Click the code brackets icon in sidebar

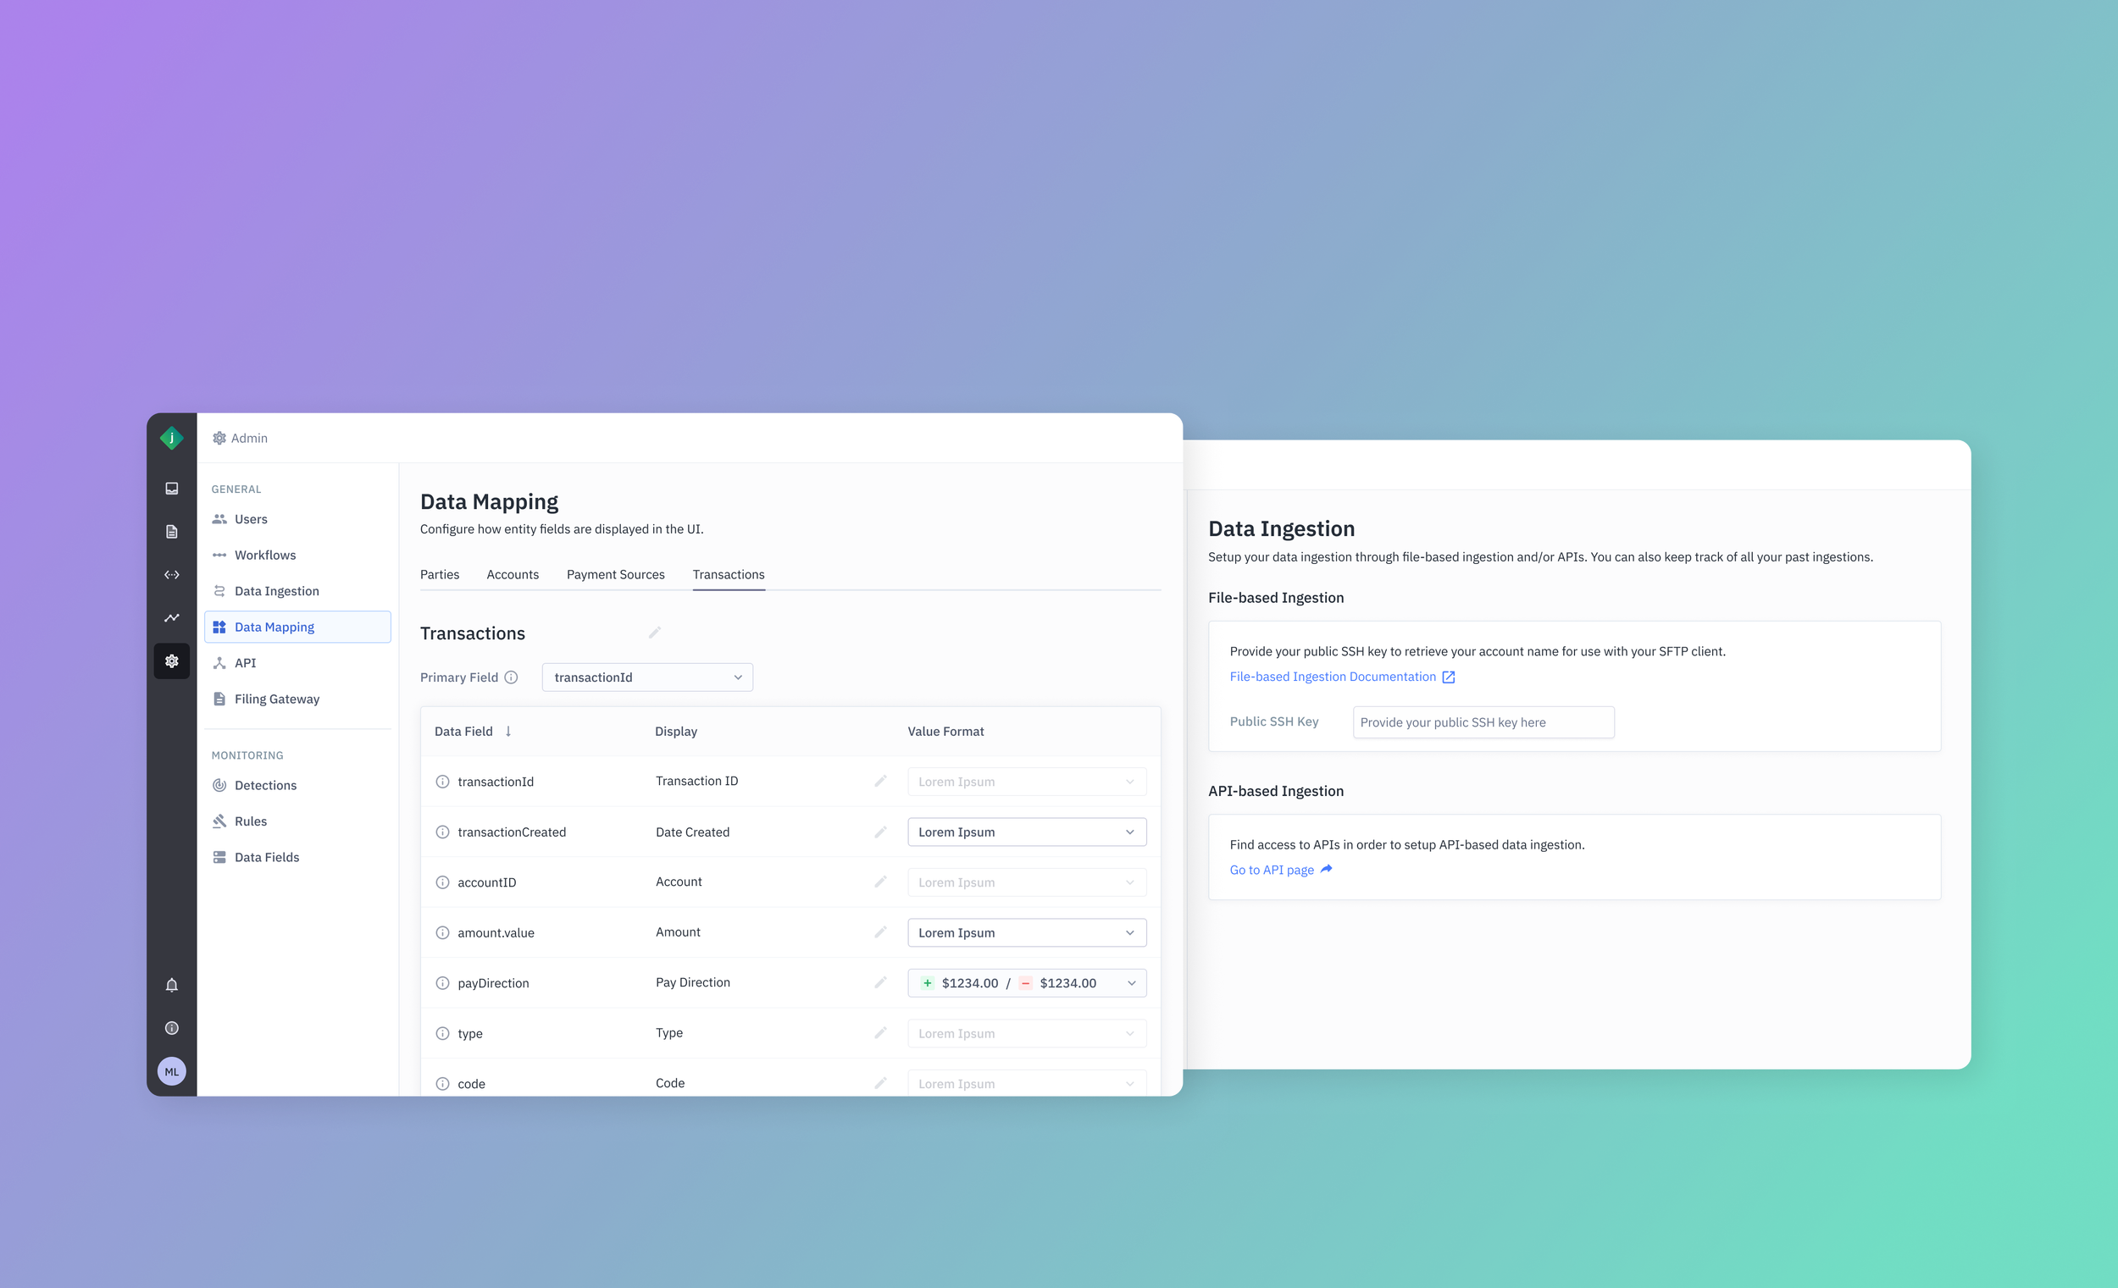(172, 574)
